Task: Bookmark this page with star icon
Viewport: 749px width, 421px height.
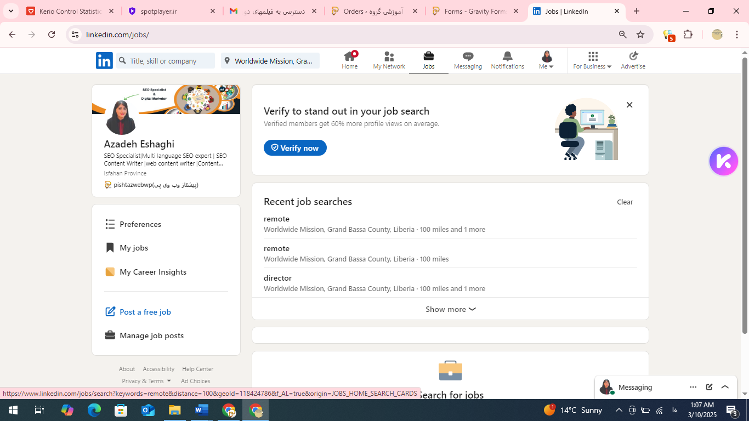Action: coord(640,35)
